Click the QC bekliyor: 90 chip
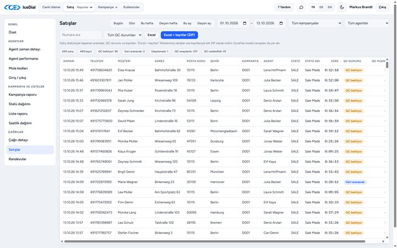Screen dimensions: 397x248 (x=108, y=51)
